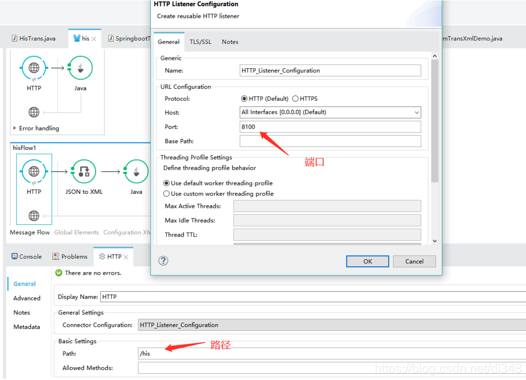Click Max Active Threads field
The image size is (526, 380).
327,206
